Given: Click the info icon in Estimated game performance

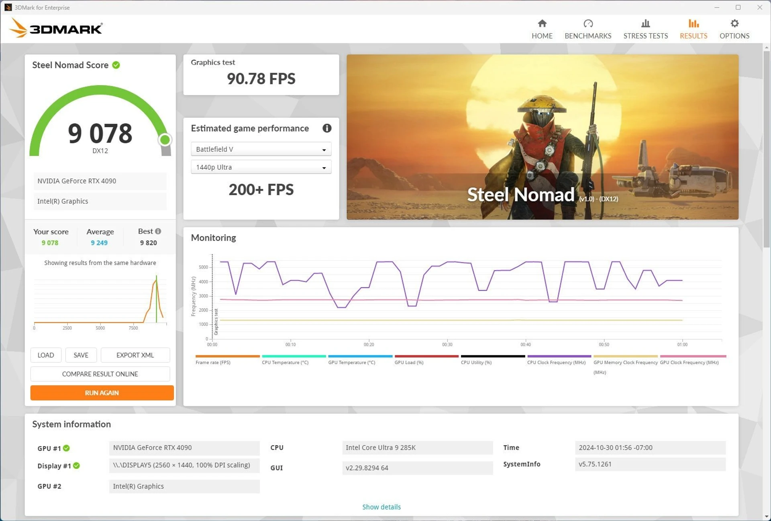Looking at the screenshot, I should coord(327,128).
